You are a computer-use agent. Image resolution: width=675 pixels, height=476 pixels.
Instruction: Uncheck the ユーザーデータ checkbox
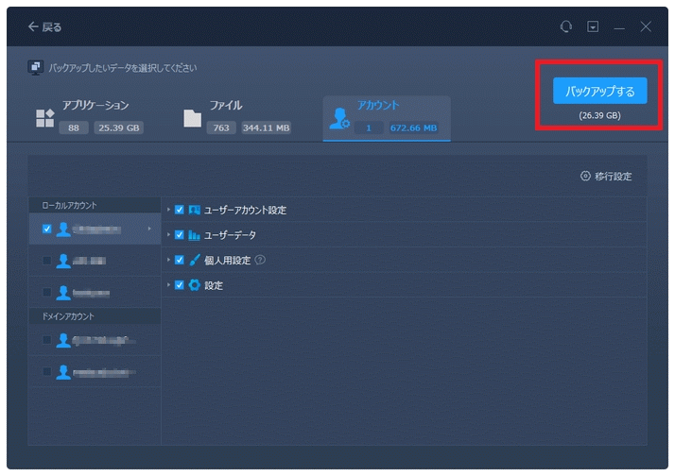point(180,235)
